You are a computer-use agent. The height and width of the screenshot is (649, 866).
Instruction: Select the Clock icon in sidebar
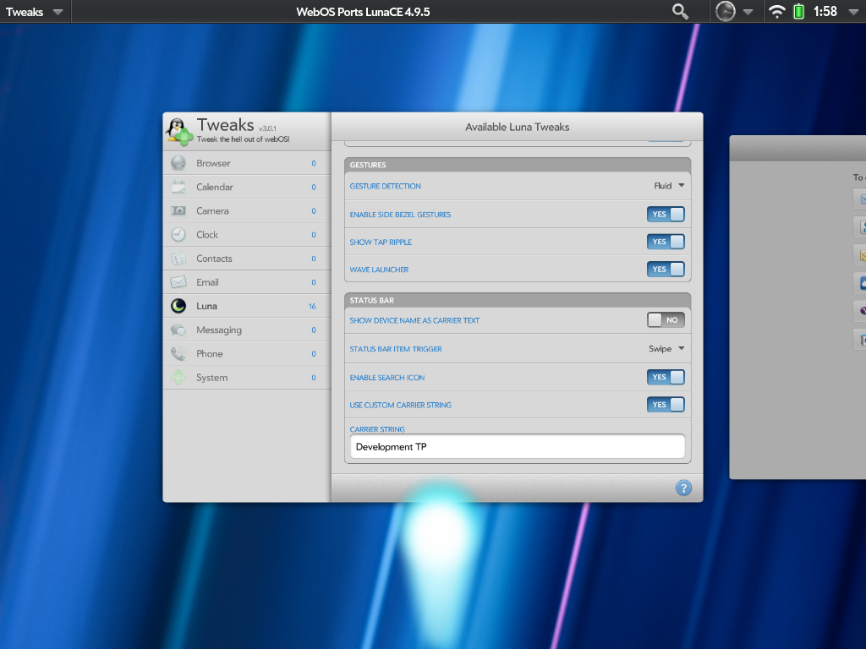(x=178, y=235)
